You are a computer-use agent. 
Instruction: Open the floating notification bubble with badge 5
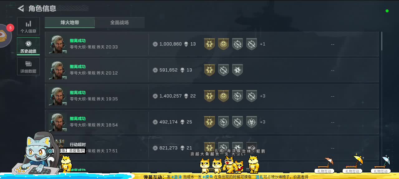click(x=5, y=35)
